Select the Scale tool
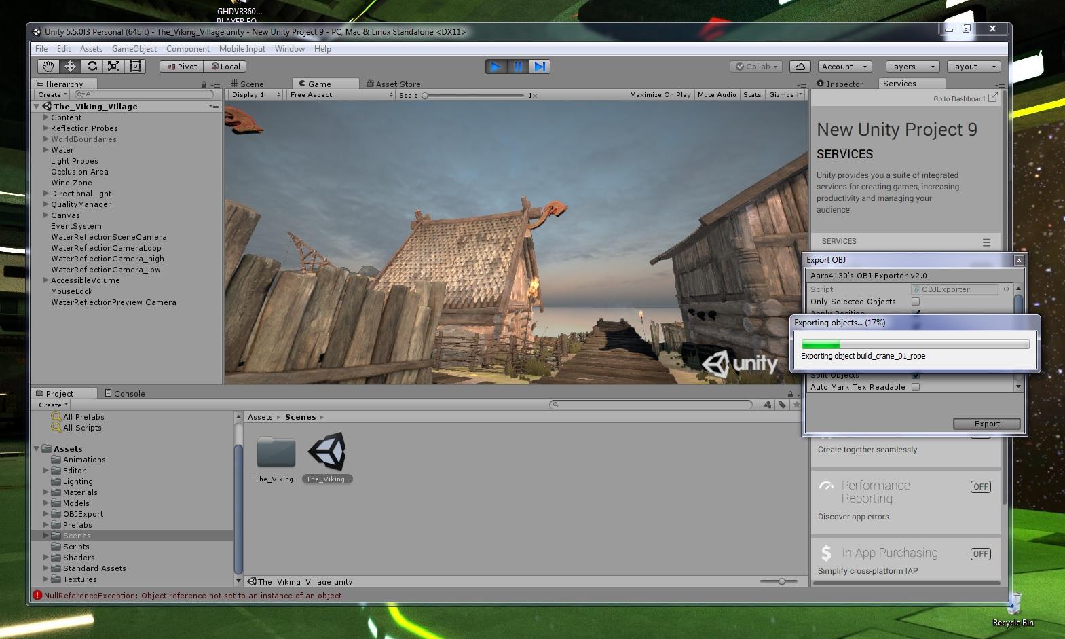Screen dimensions: 1065x639 click(x=113, y=66)
